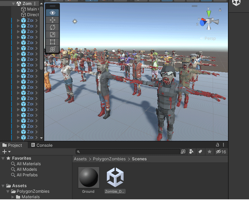Click PolygonZombies in the breadcrumb path
This screenshot has width=249, height=200.
pos(109,159)
